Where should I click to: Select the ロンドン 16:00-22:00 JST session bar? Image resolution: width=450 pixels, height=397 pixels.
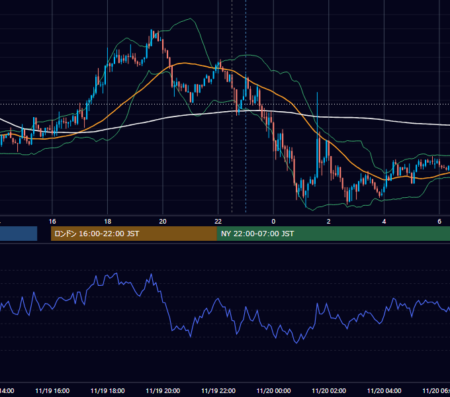(x=134, y=234)
